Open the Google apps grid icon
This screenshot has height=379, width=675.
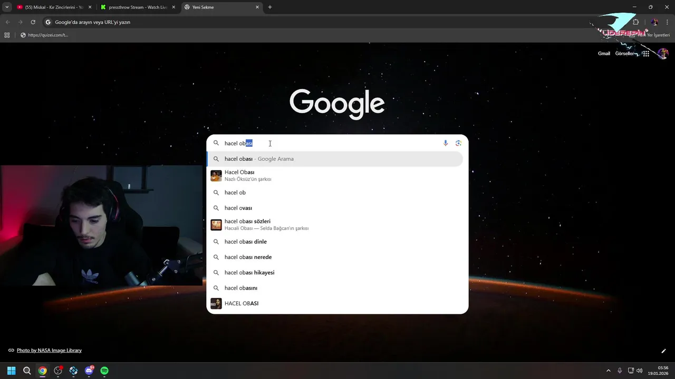(x=645, y=53)
